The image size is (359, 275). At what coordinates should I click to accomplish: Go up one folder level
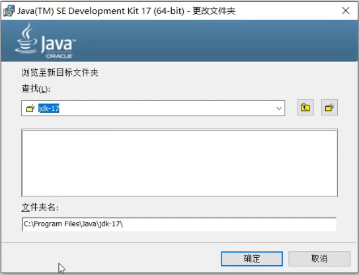(x=305, y=107)
